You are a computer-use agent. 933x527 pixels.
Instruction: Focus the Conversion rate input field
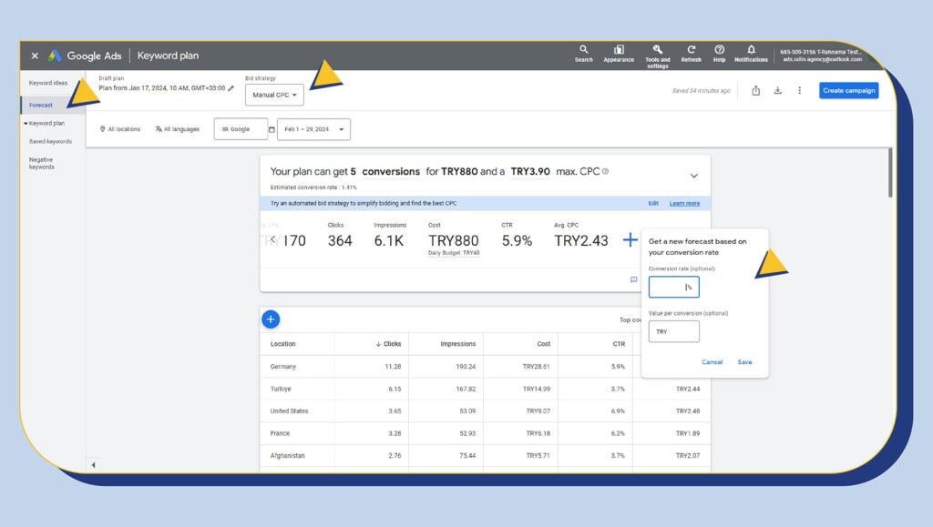[x=673, y=287]
